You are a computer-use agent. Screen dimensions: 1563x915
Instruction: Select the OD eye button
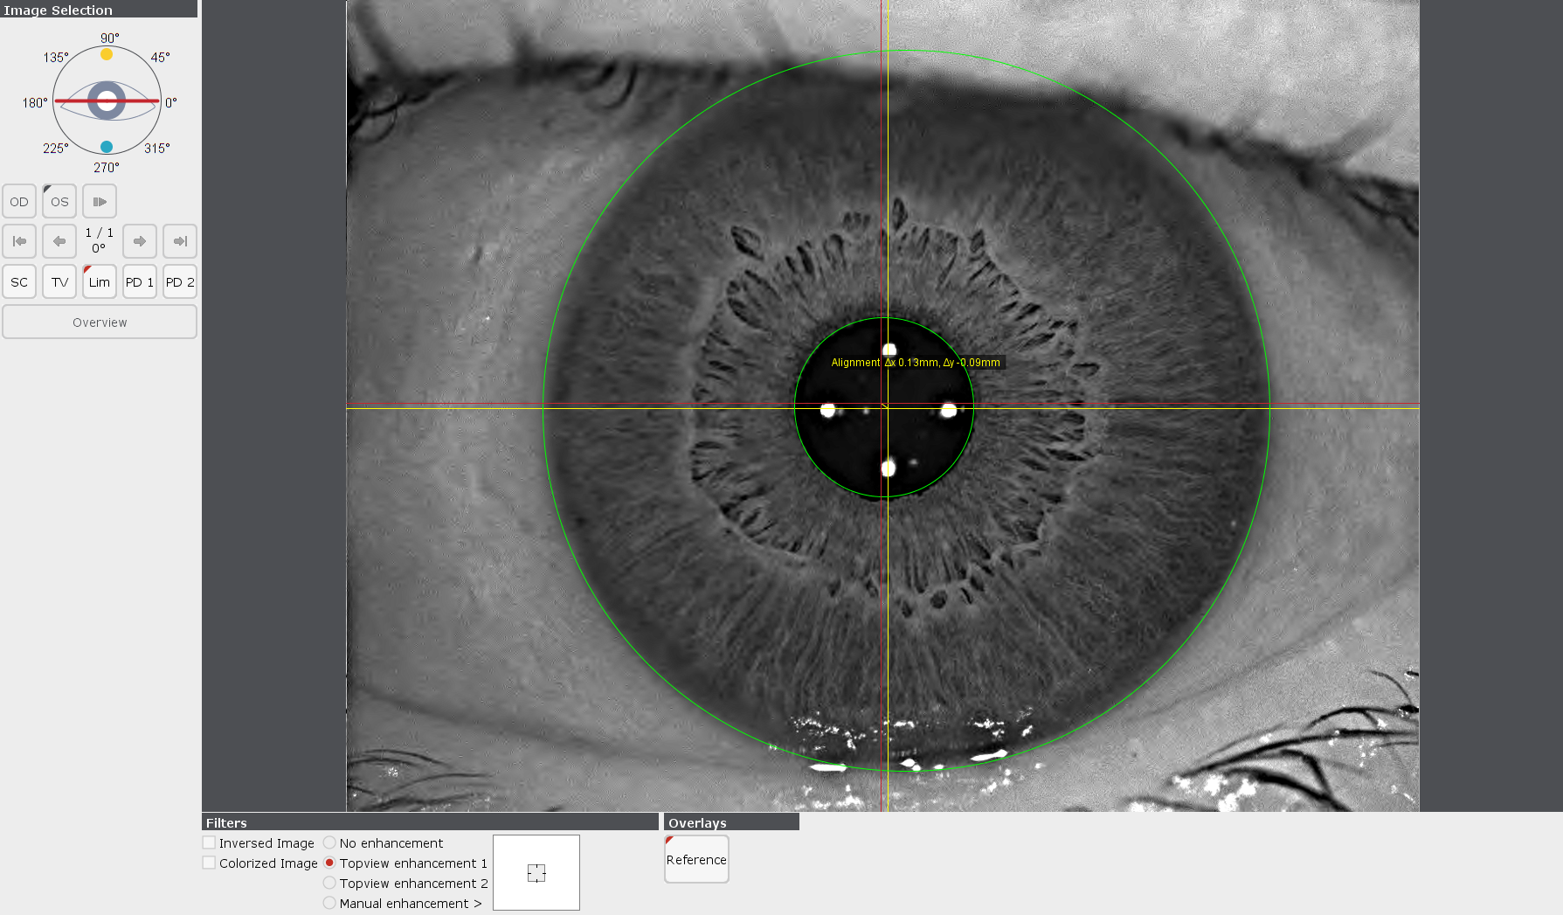(18, 201)
